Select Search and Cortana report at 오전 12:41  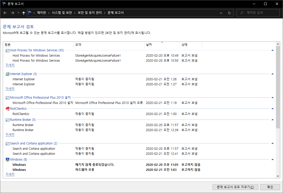coord(105,154)
